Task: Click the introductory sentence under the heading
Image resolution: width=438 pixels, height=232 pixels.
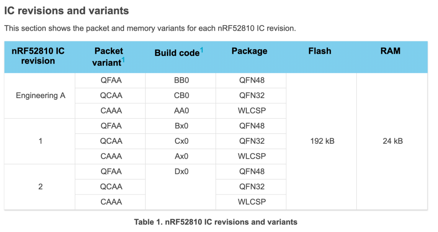Action: tap(150, 29)
